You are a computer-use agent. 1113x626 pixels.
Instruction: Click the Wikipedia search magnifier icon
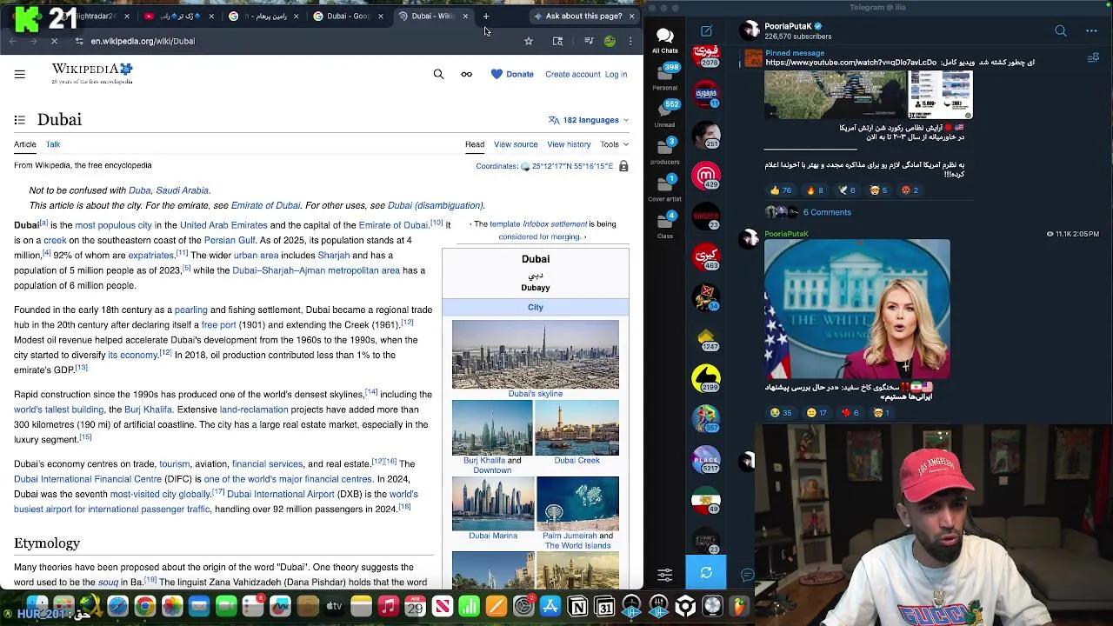438,74
